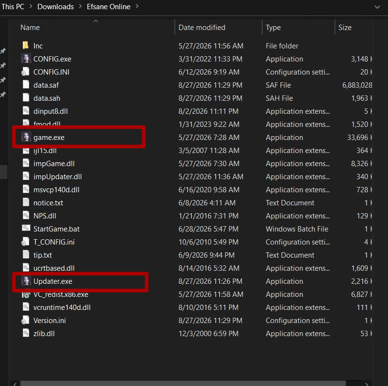This screenshot has width=388, height=386.
Task: Select game.exe file name
Action: click(x=49, y=138)
